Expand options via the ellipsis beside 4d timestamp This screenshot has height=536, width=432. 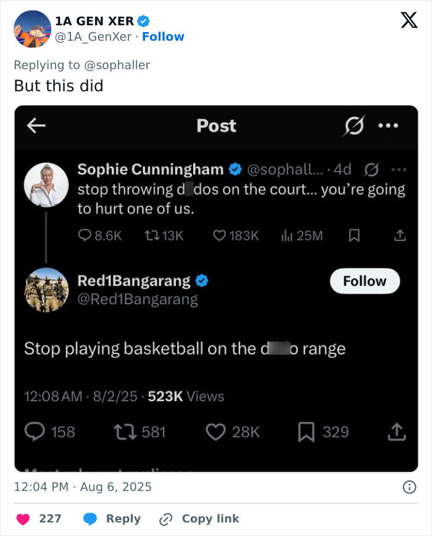pos(399,169)
